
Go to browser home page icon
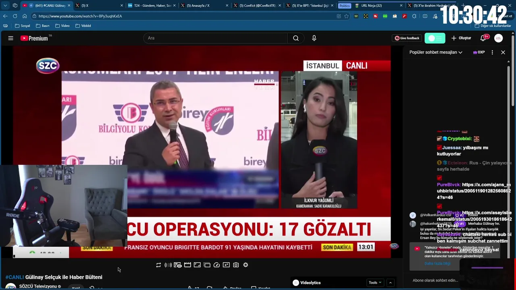click(25, 16)
